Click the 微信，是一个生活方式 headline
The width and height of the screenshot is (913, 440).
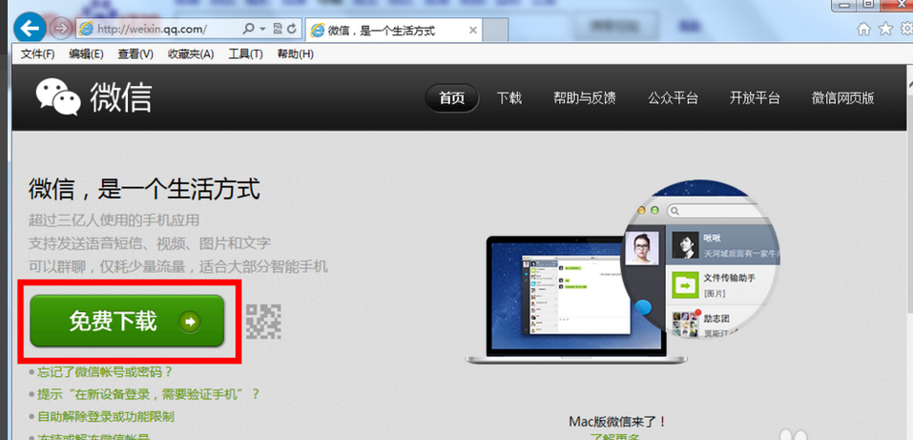click(144, 189)
